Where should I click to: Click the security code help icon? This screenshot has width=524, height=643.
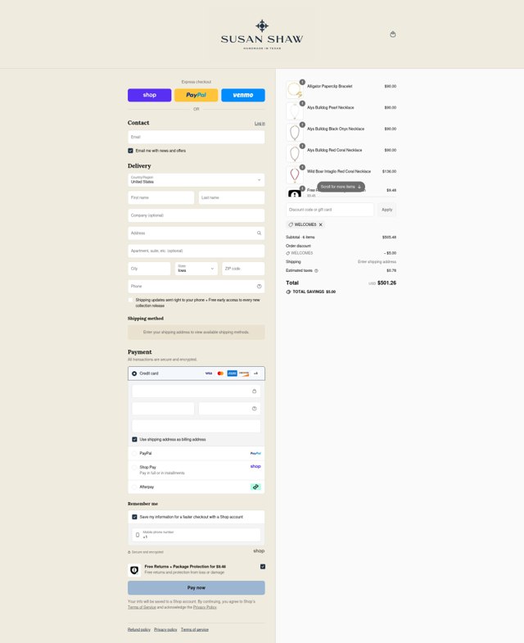[x=254, y=409]
